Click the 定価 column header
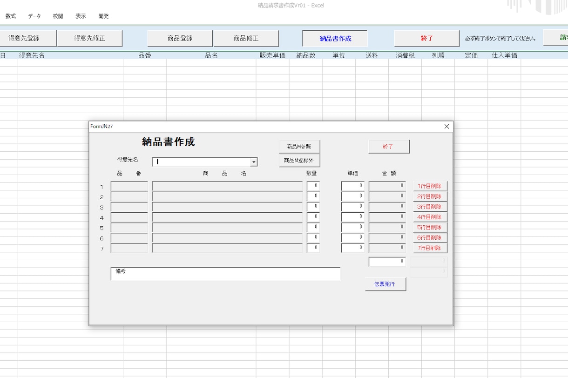 pos(471,55)
